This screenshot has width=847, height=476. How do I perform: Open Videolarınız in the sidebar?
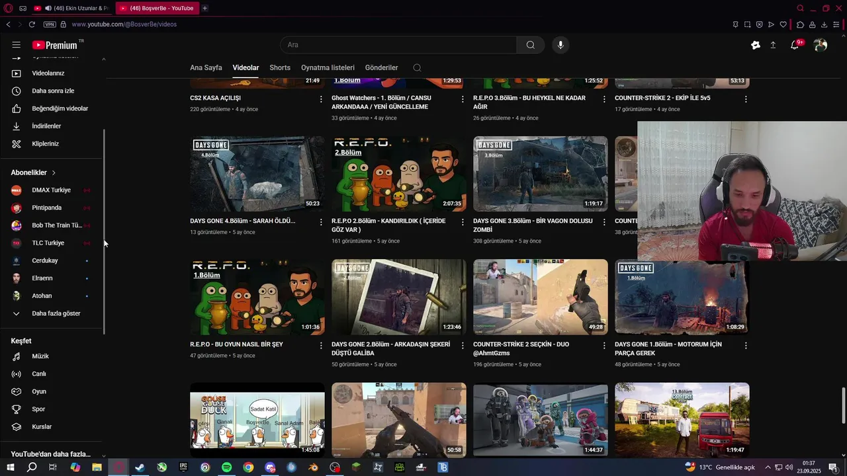(52, 73)
